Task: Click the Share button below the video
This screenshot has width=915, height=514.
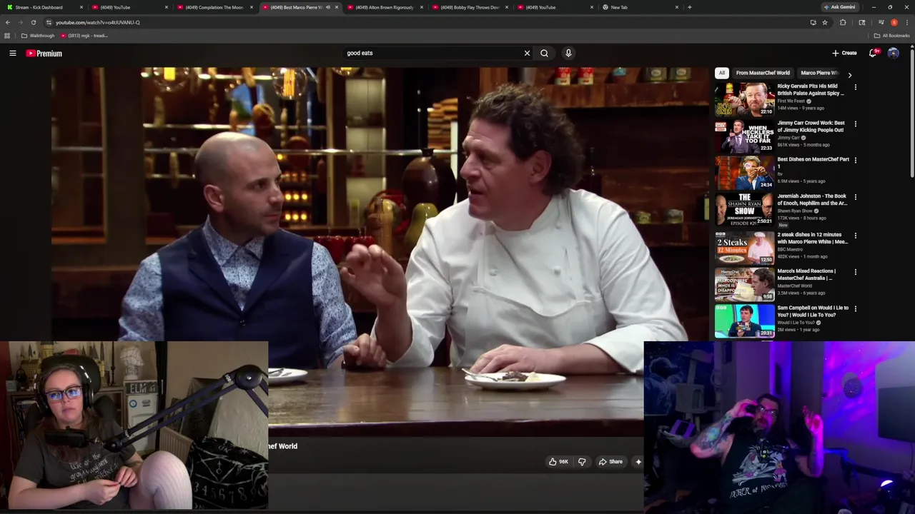Action: click(x=610, y=462)
